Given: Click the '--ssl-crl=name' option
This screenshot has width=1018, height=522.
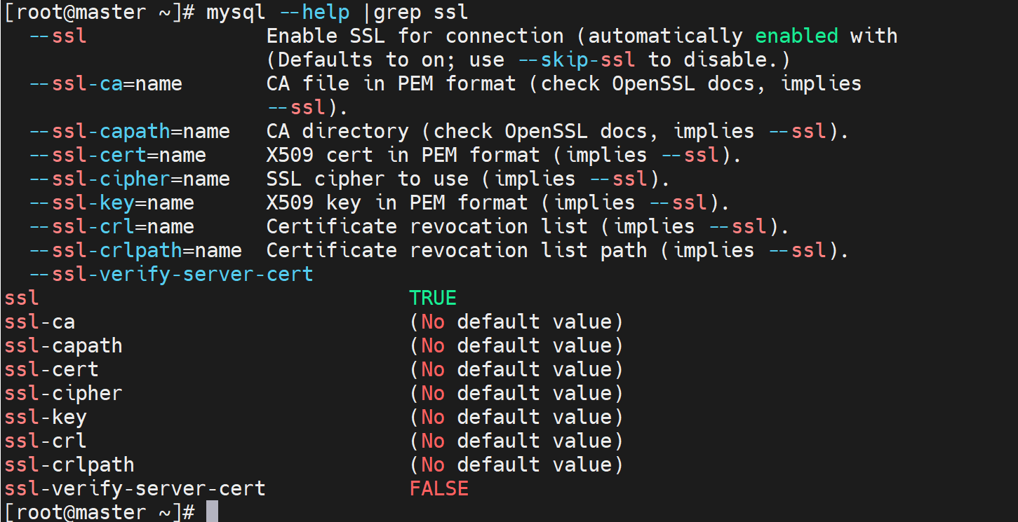Looking at the screenshot, I should point(112,227).
